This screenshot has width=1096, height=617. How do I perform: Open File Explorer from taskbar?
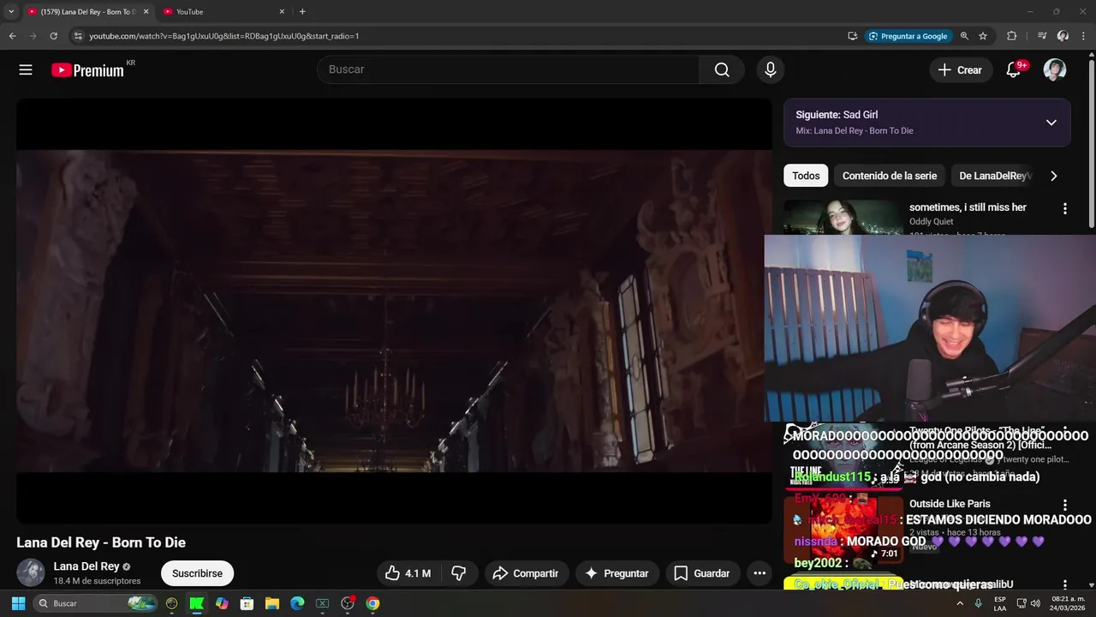coord(272,603)
